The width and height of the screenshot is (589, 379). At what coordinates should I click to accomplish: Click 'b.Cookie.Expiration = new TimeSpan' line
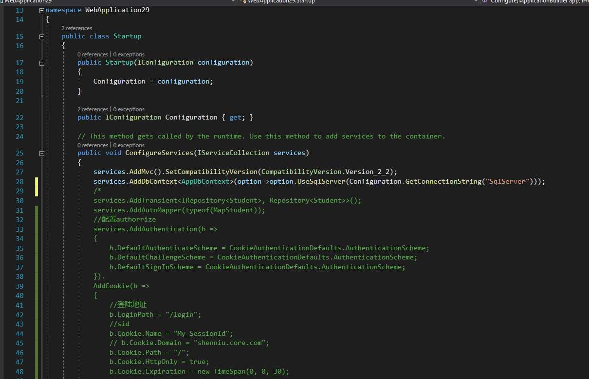[199, 372]
